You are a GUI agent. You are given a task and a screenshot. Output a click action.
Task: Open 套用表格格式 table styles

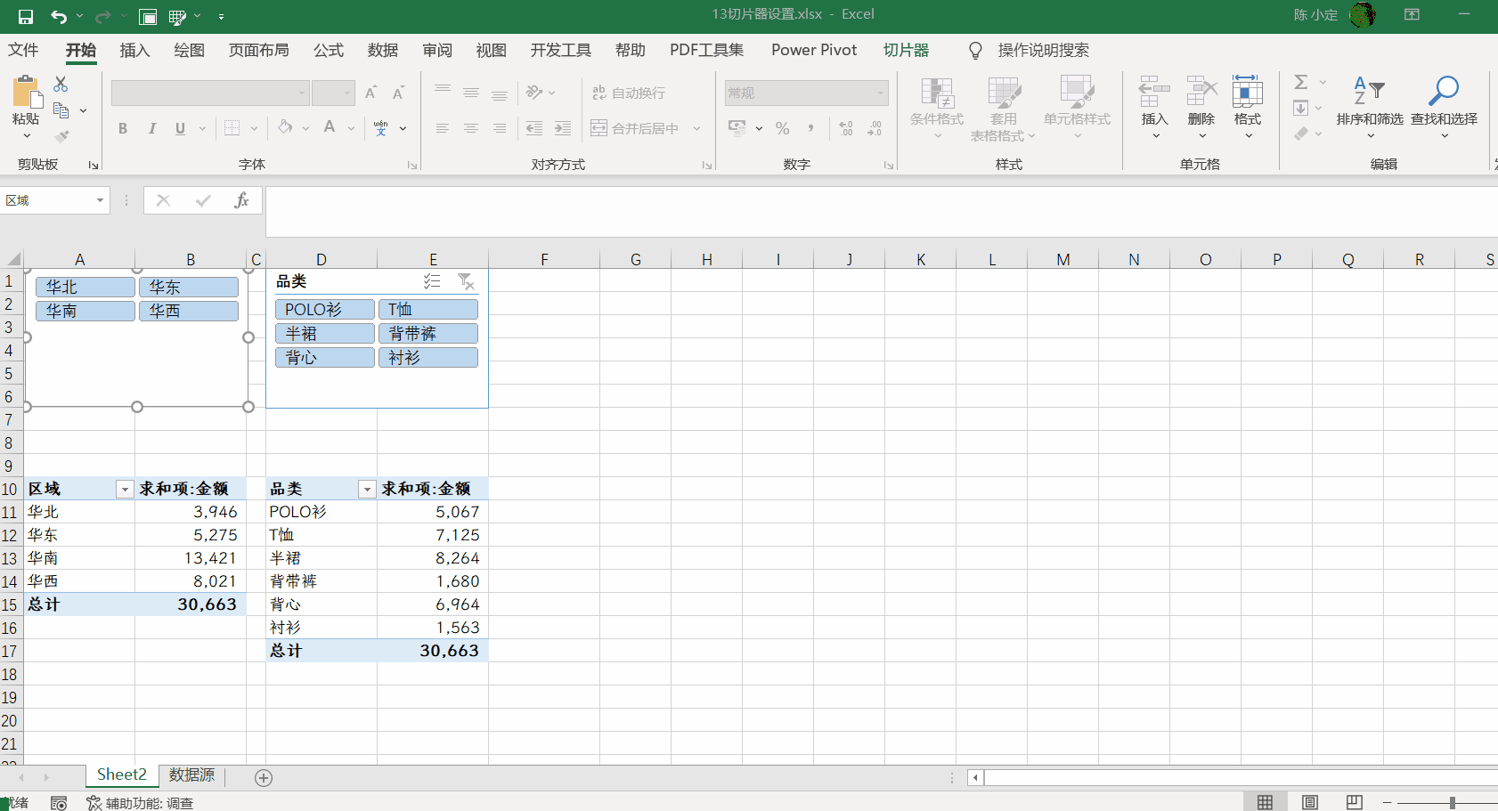(x=1003, y=108)
